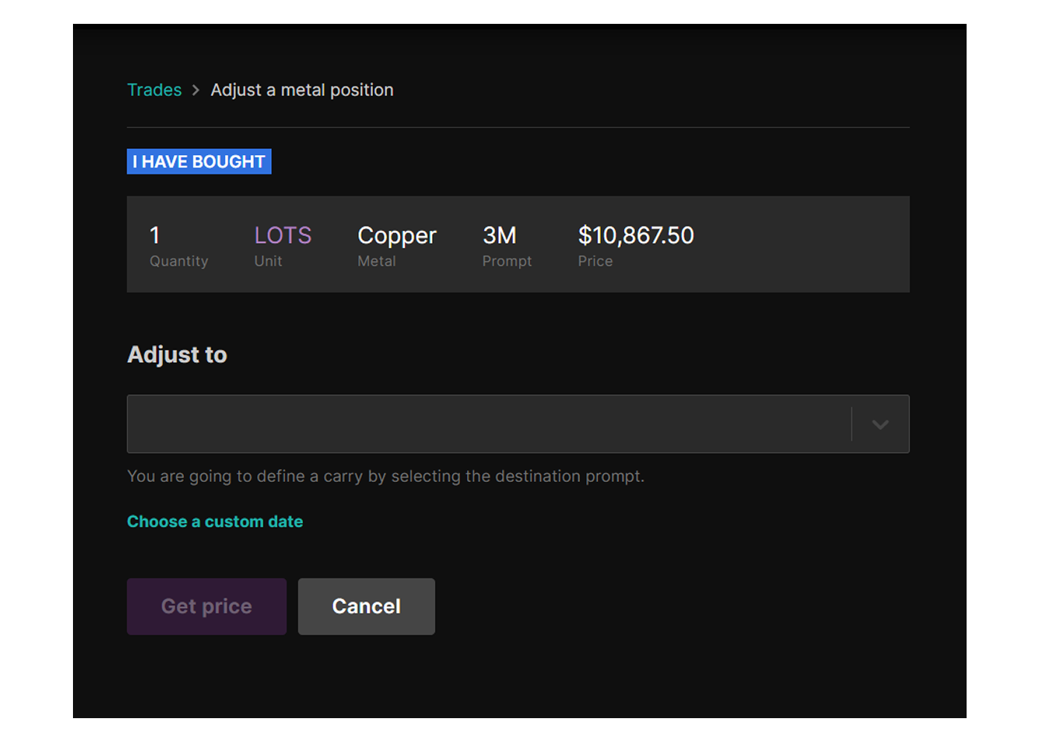The image size is (1050, 742).
Task: Click the 3M prompt value
Action: [500, 235]
